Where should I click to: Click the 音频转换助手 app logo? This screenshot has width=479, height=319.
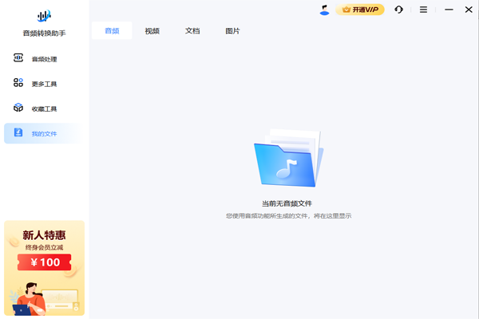45,16
